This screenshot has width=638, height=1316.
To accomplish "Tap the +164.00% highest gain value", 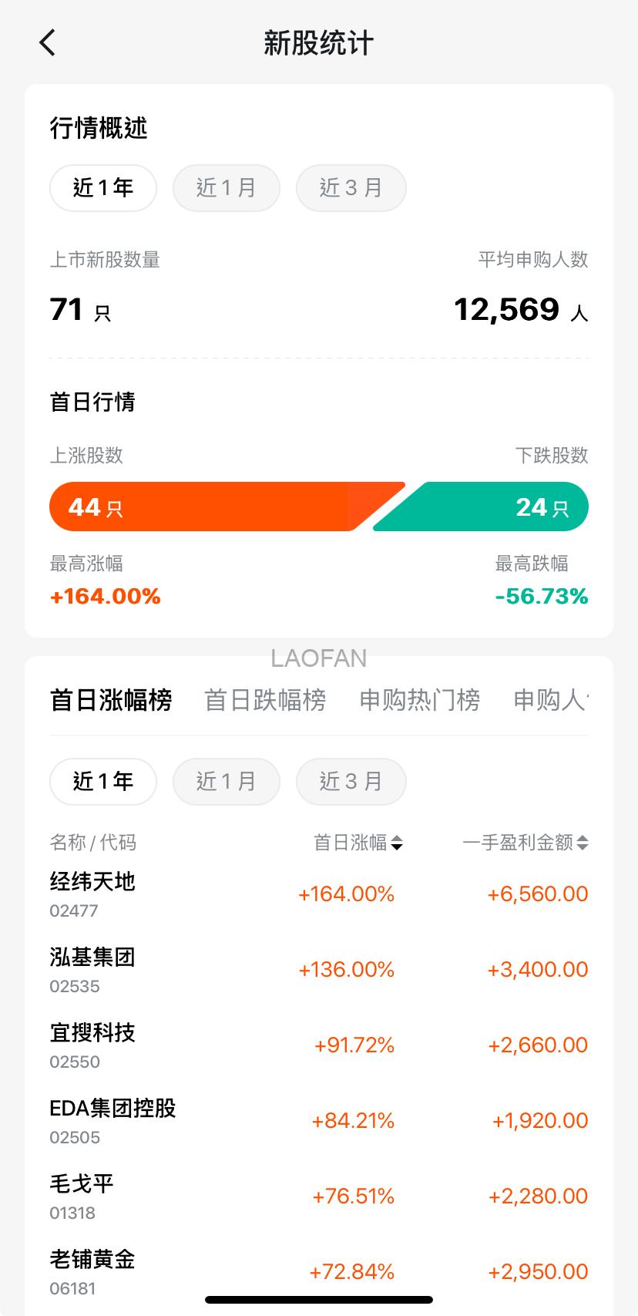I will (105, 596).
